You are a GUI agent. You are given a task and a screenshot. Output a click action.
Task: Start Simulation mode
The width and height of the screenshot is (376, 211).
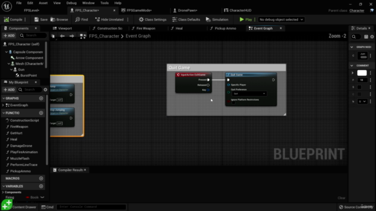(217, 19)
